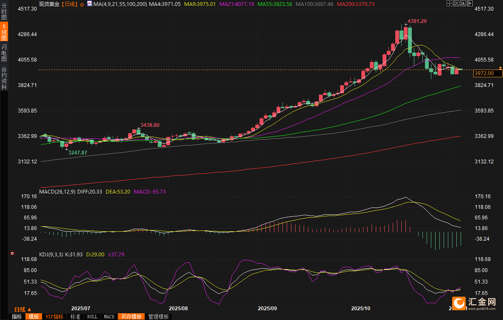Click the MACD:-65.73 value
The width and height of the screenshot is (503, 320).
[150, 191]
